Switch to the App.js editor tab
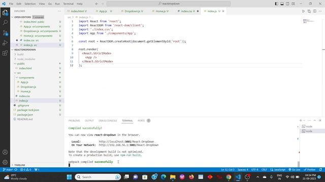 tap(104, 11)
